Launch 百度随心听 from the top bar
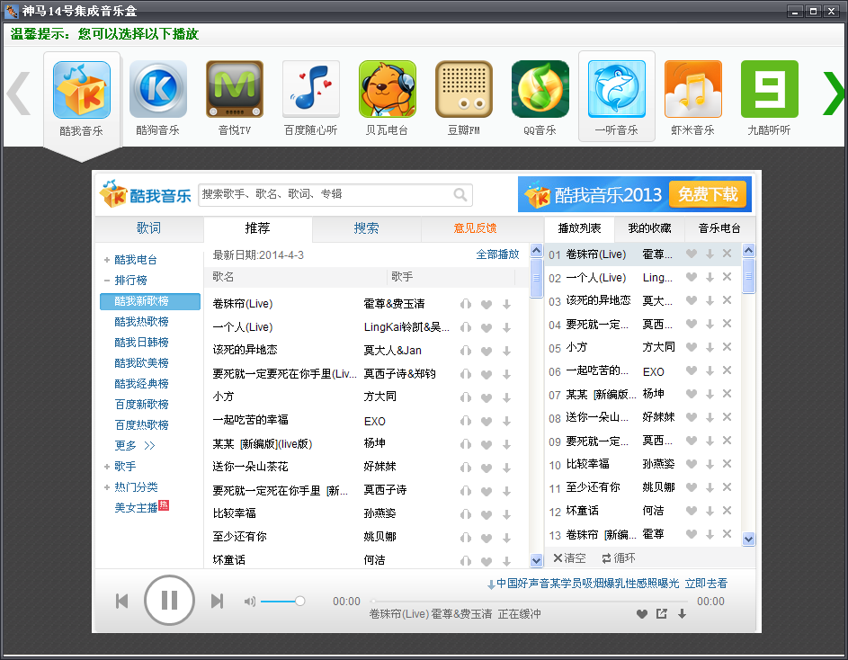The width and height of the screenshot is (848, 660). 311,90
